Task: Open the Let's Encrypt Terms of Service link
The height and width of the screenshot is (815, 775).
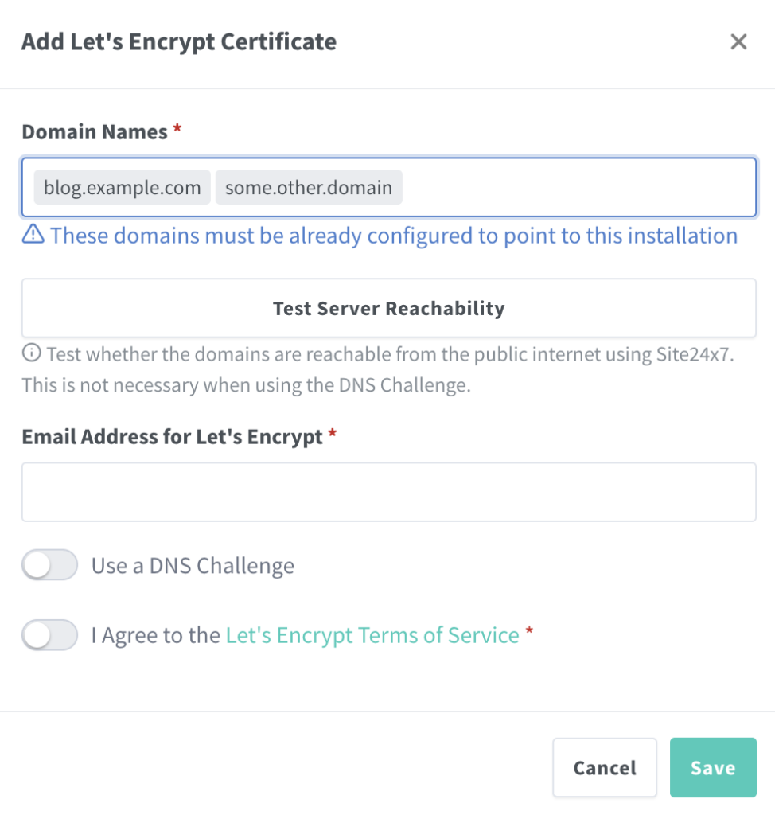Action: coord(372,635)
